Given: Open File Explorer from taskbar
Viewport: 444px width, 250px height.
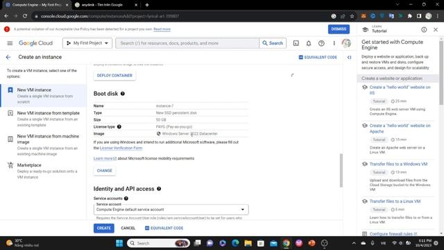Looking at the screenshot, I should pyautogui.click(x=248, y=243).
